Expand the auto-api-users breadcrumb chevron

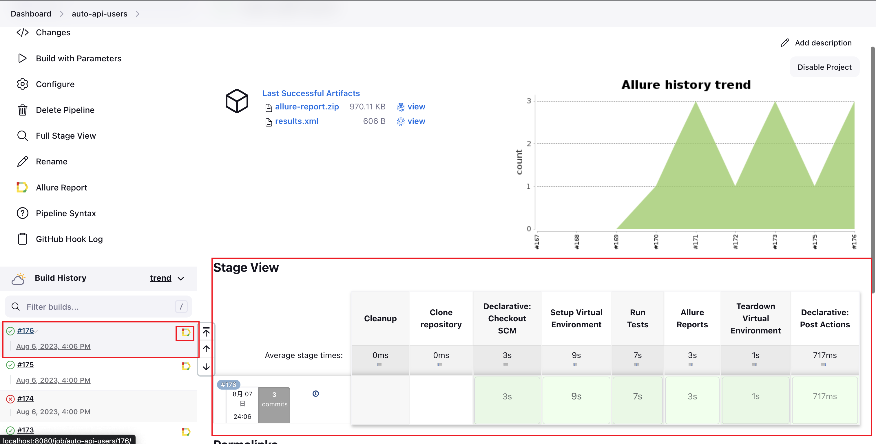137,14
